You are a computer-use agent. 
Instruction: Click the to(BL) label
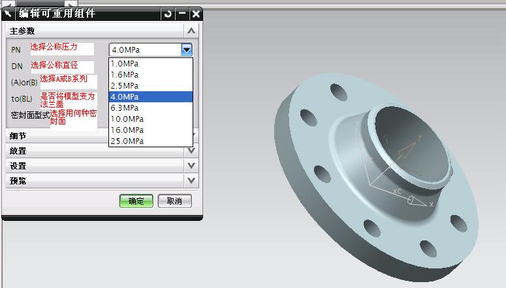(x=22, y=98)
